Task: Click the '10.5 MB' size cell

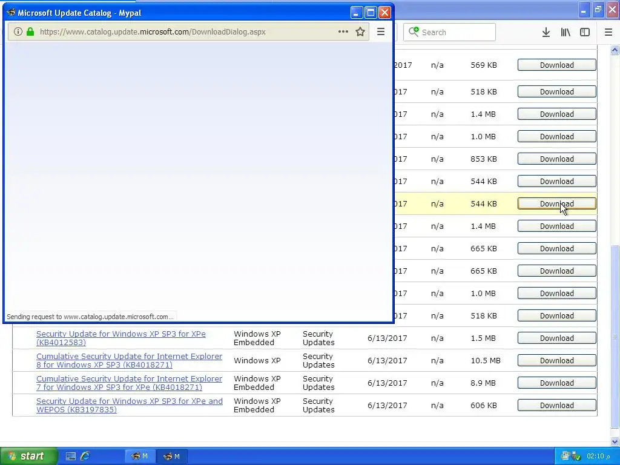Action: point(486,361)
